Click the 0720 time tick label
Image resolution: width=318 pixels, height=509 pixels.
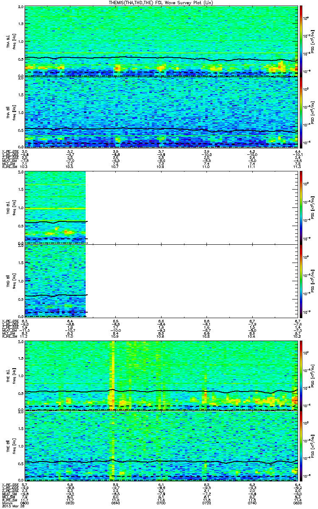[x=206, y=503]
